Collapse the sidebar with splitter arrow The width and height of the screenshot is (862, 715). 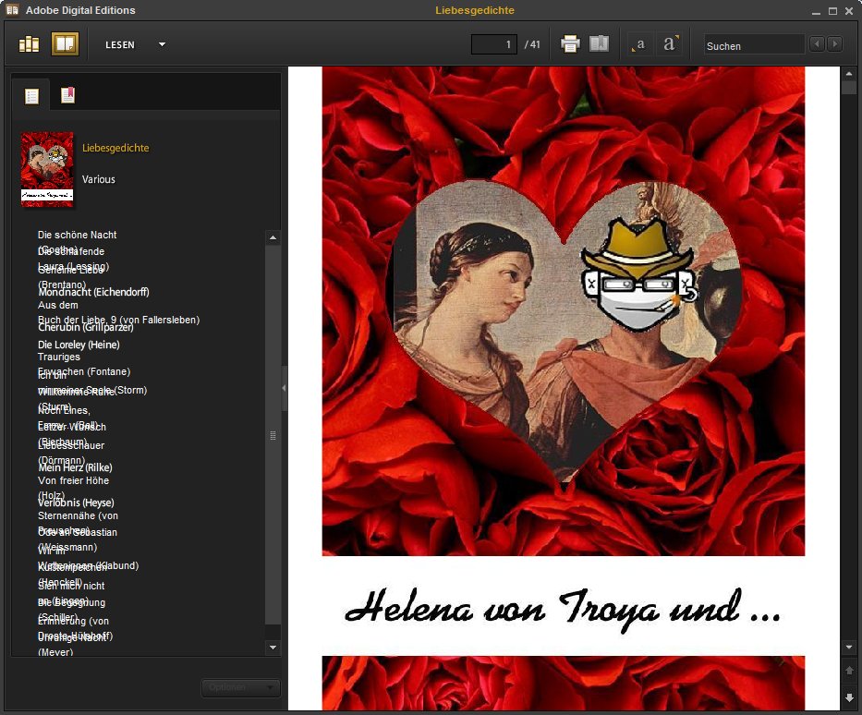[285, 388]
